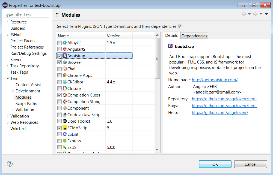Click the ECMAScript JS icon
This screenshot has height=175, width=273.
click(65, 128)
